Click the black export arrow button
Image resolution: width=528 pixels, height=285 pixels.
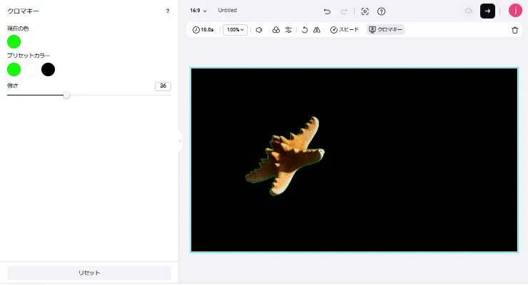[487, 11]
